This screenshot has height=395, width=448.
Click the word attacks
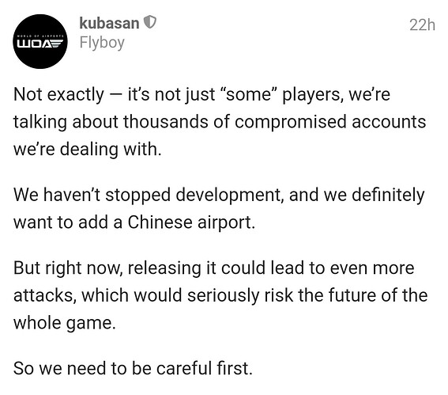(45, 295)
